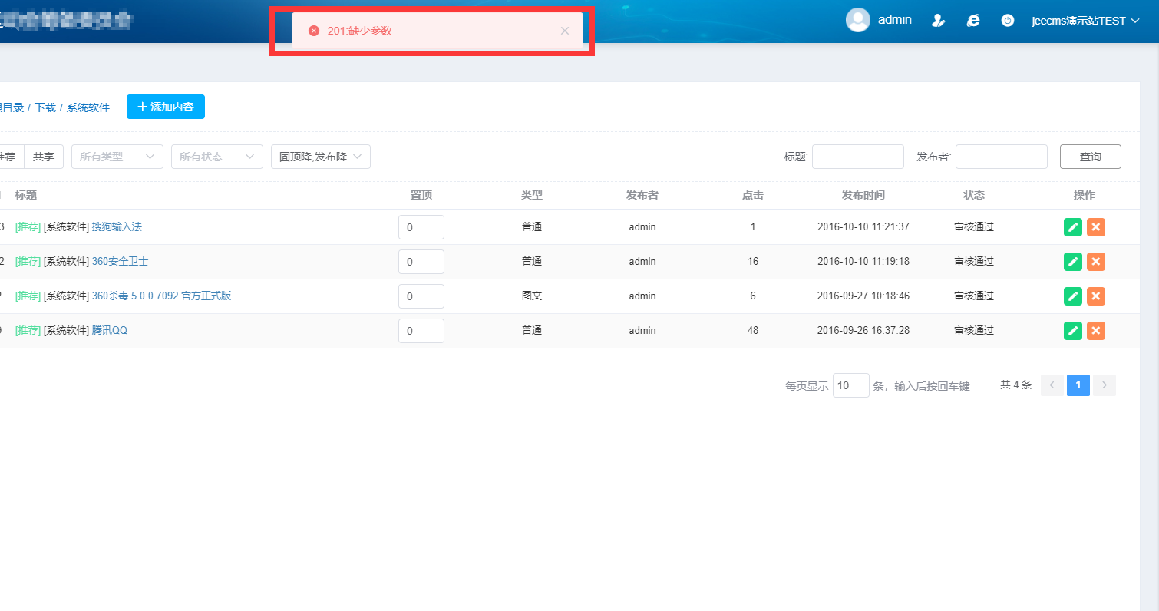Click the edit icon for 搜狗输入法 row
This screenshot has height=611, width=1159.
(1073, 227)
